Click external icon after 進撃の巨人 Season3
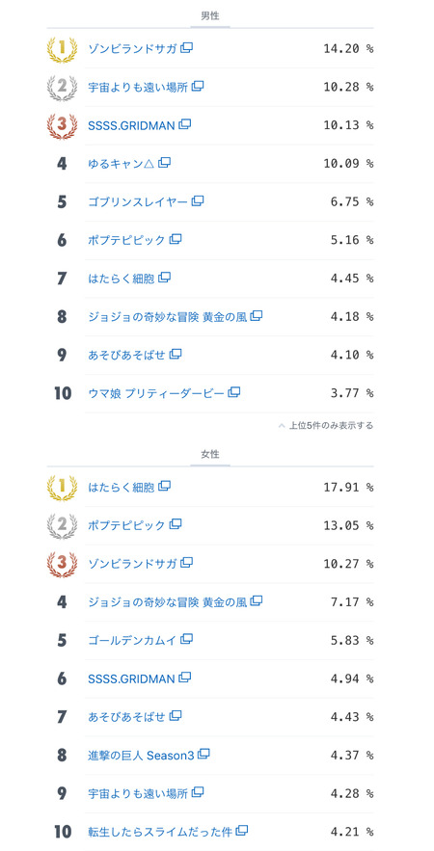Screen dimensions: 434x851 point(203,754)
